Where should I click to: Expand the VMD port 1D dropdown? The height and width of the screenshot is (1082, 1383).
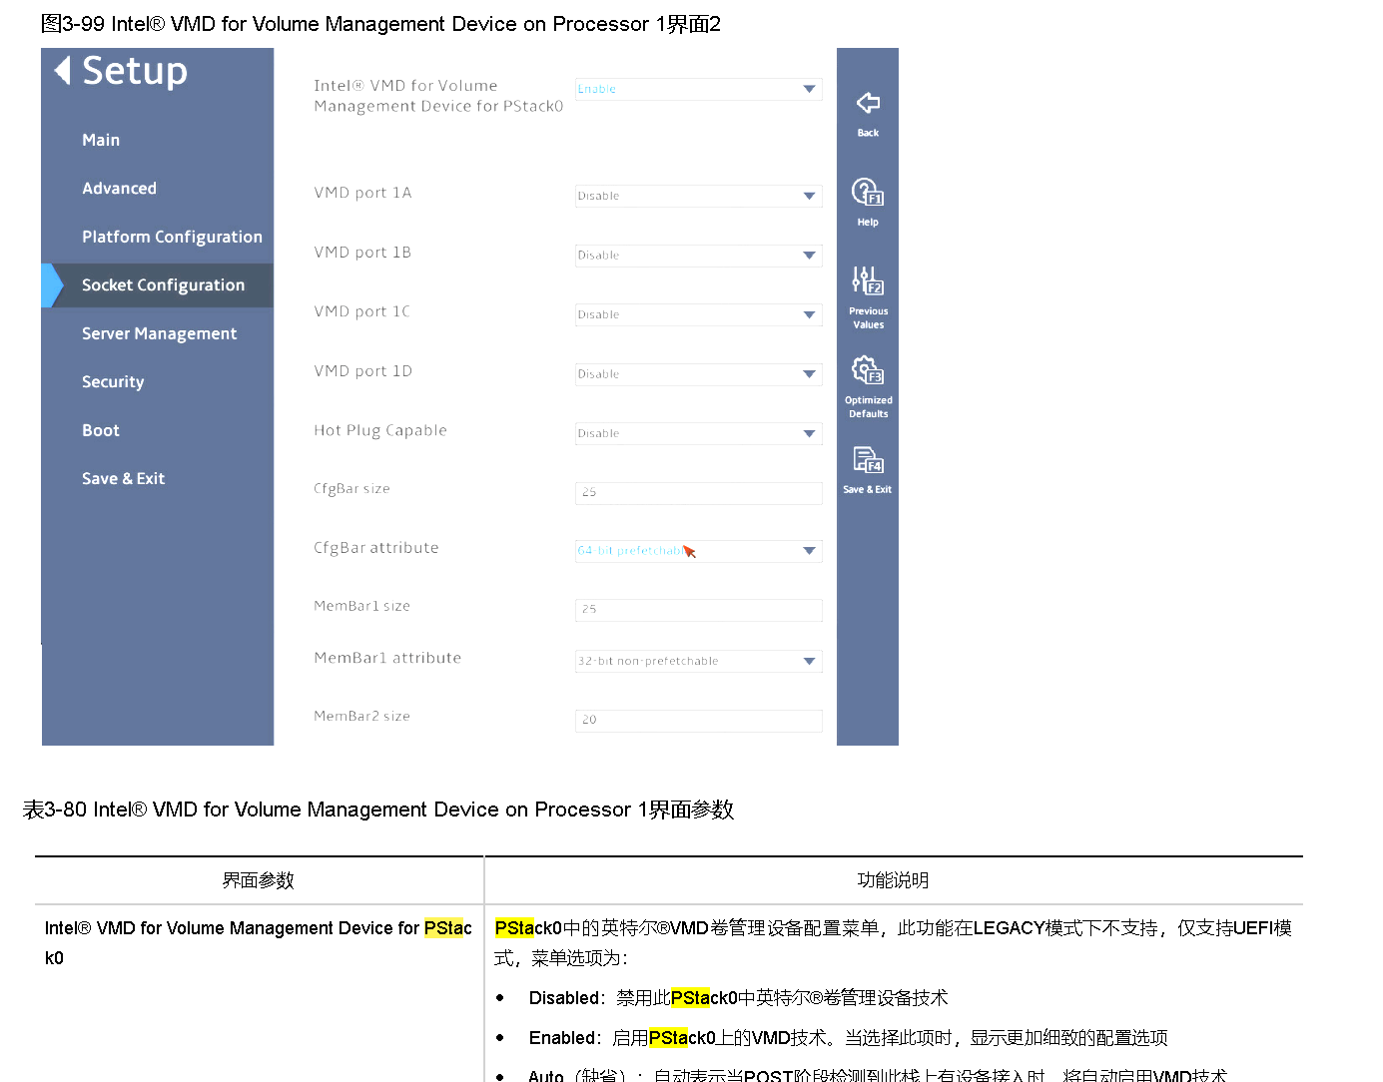click(x=698, y=374)
